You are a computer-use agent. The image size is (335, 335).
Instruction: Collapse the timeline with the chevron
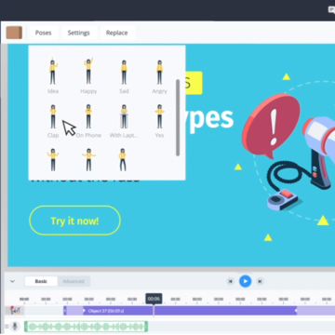coord(12,281)
